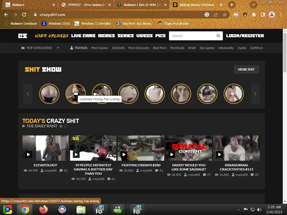
Task: Switch to the Malware | Ben 10 Wiki tab
Action: pos(142,5)
